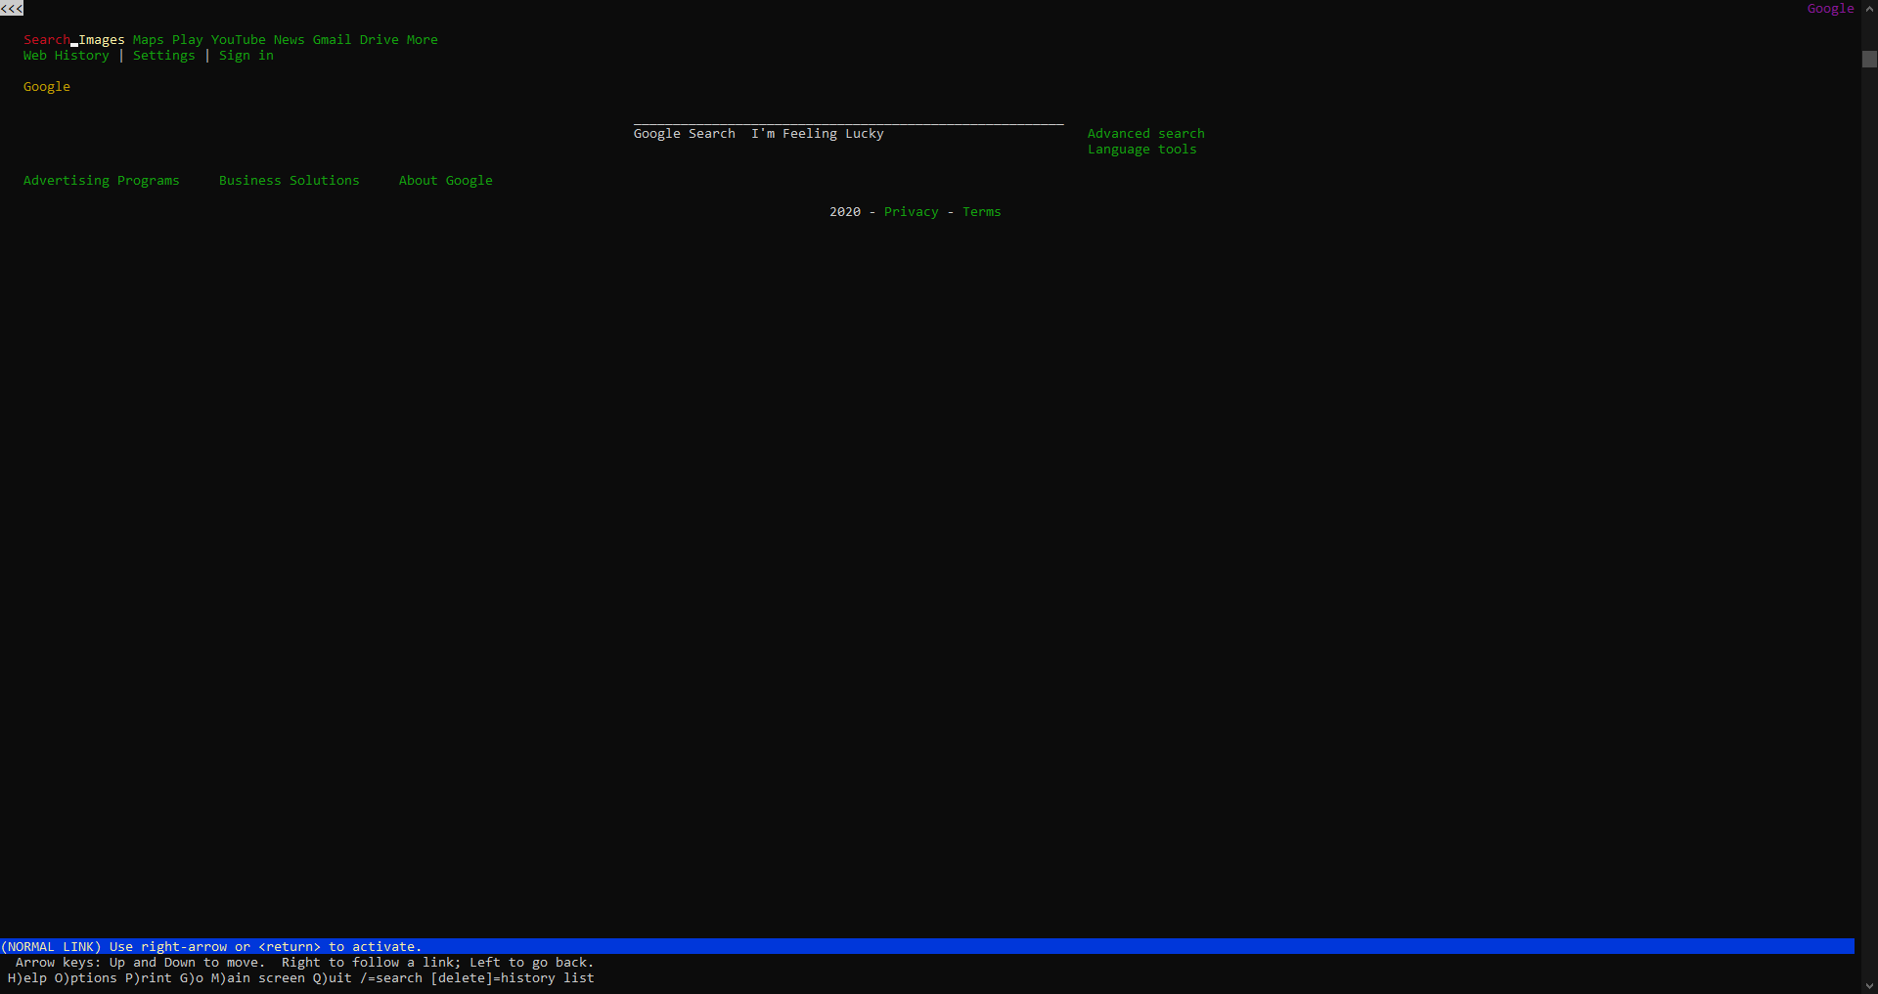
Task: Open the Images link
Action: pos(102,40)
